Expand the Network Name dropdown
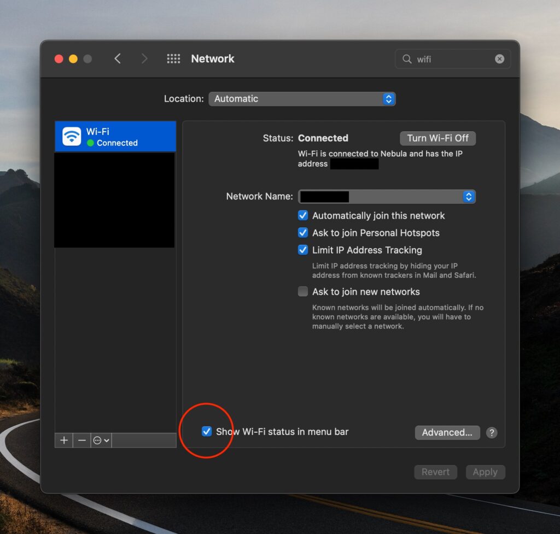 click(468, 197)
